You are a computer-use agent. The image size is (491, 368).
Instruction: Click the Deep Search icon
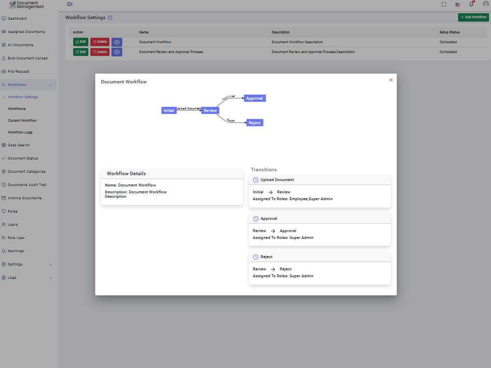(x=4, y=145)
